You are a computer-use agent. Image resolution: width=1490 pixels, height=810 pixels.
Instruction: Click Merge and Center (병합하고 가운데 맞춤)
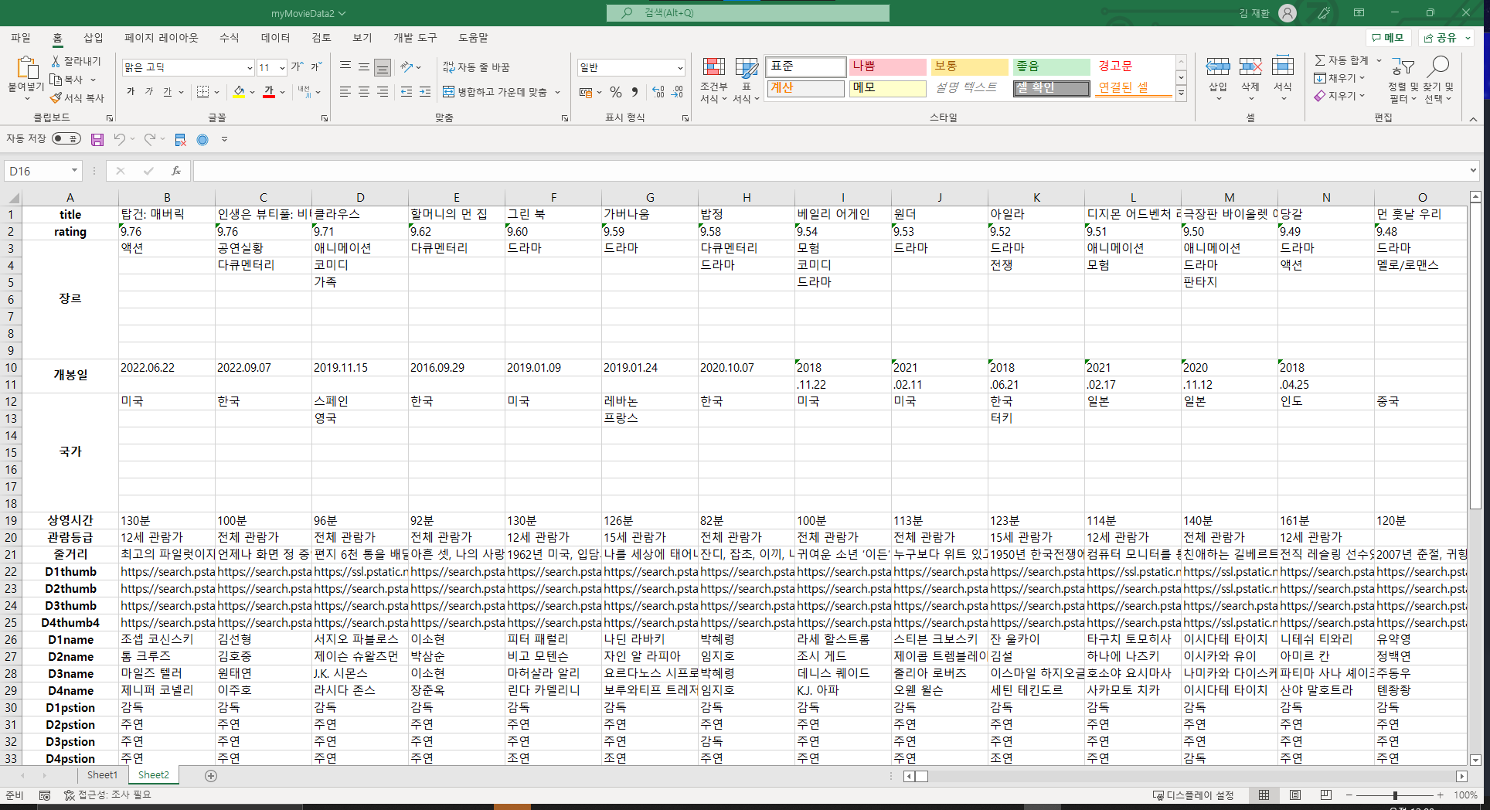coord(495,92)
